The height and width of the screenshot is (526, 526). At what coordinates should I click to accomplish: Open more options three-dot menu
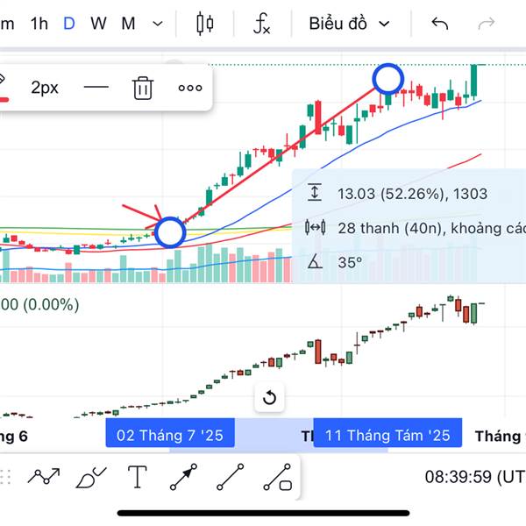point(190,88)
